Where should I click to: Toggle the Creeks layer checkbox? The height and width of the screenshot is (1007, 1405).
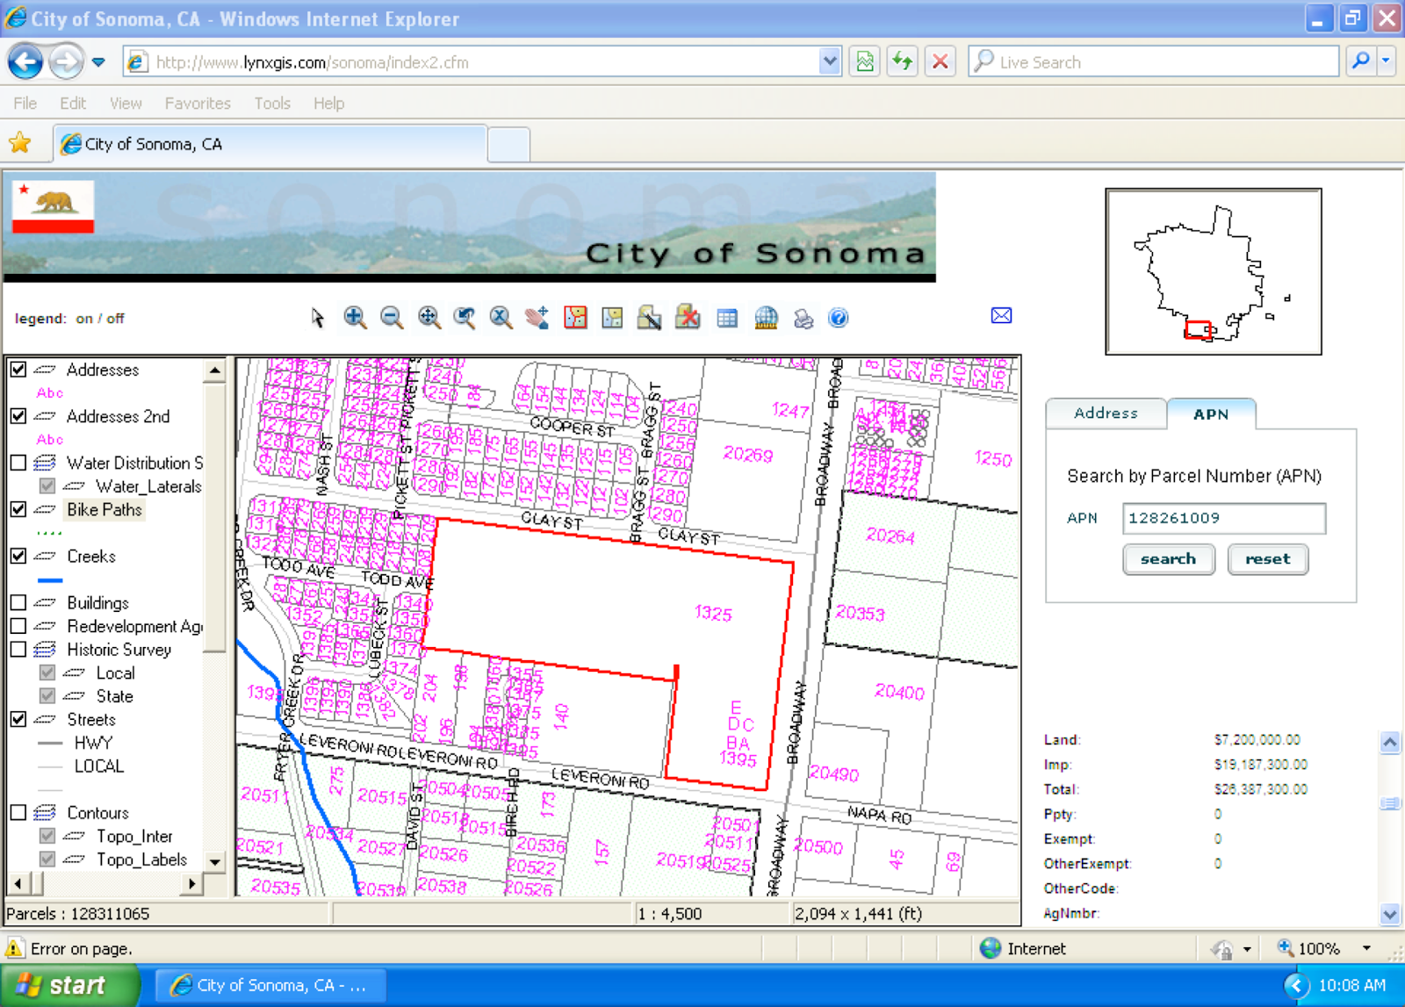tap(18, 556)
